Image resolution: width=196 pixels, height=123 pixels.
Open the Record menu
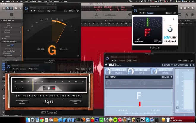40,1
